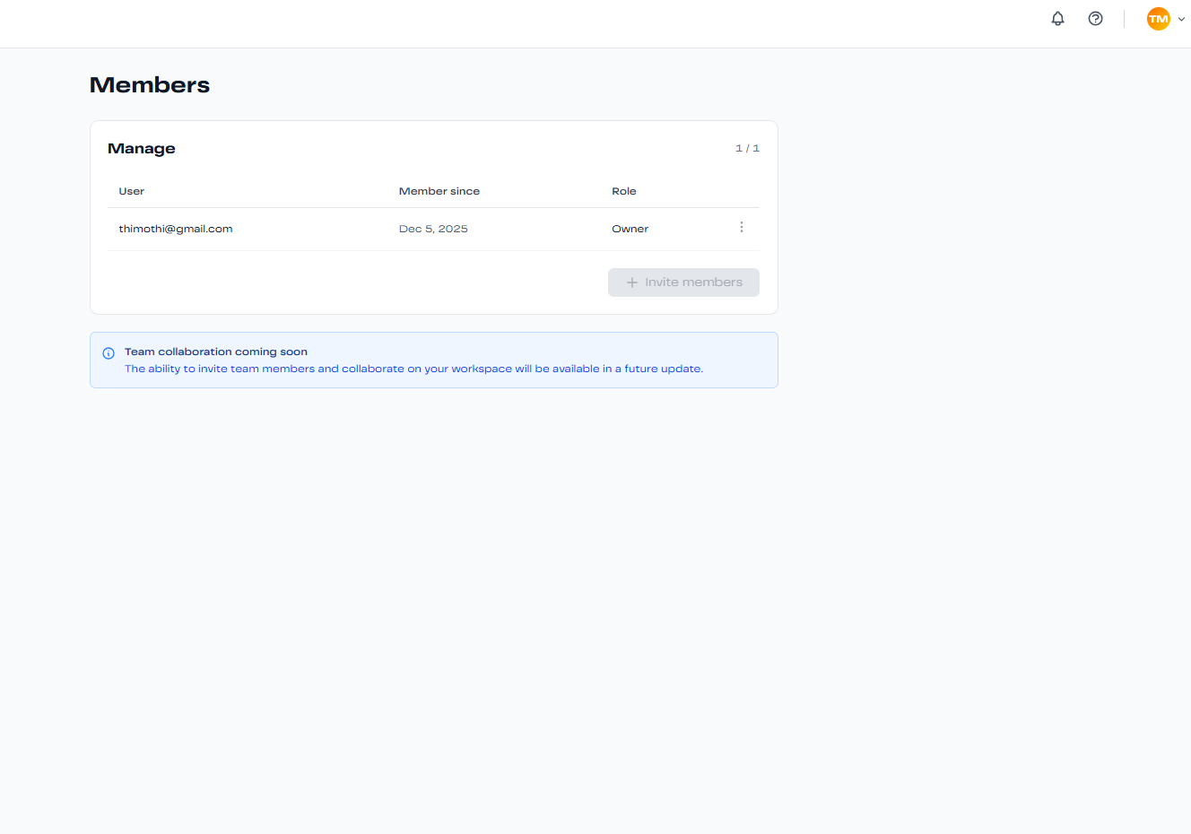Click the Invite members button
1191x834 pixels.
click(683, 282)
